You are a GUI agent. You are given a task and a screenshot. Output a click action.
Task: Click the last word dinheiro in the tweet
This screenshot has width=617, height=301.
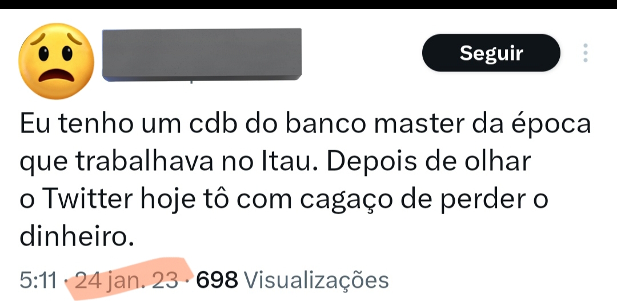pyautogui.click(x=74, y=236)
